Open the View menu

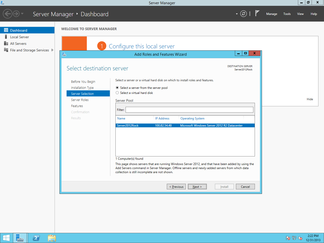click(x=300, y=14)
